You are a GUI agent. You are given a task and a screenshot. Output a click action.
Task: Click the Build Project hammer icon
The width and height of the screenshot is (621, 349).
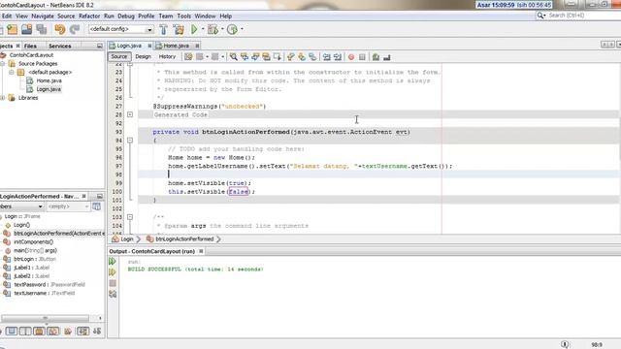(163, 29)
